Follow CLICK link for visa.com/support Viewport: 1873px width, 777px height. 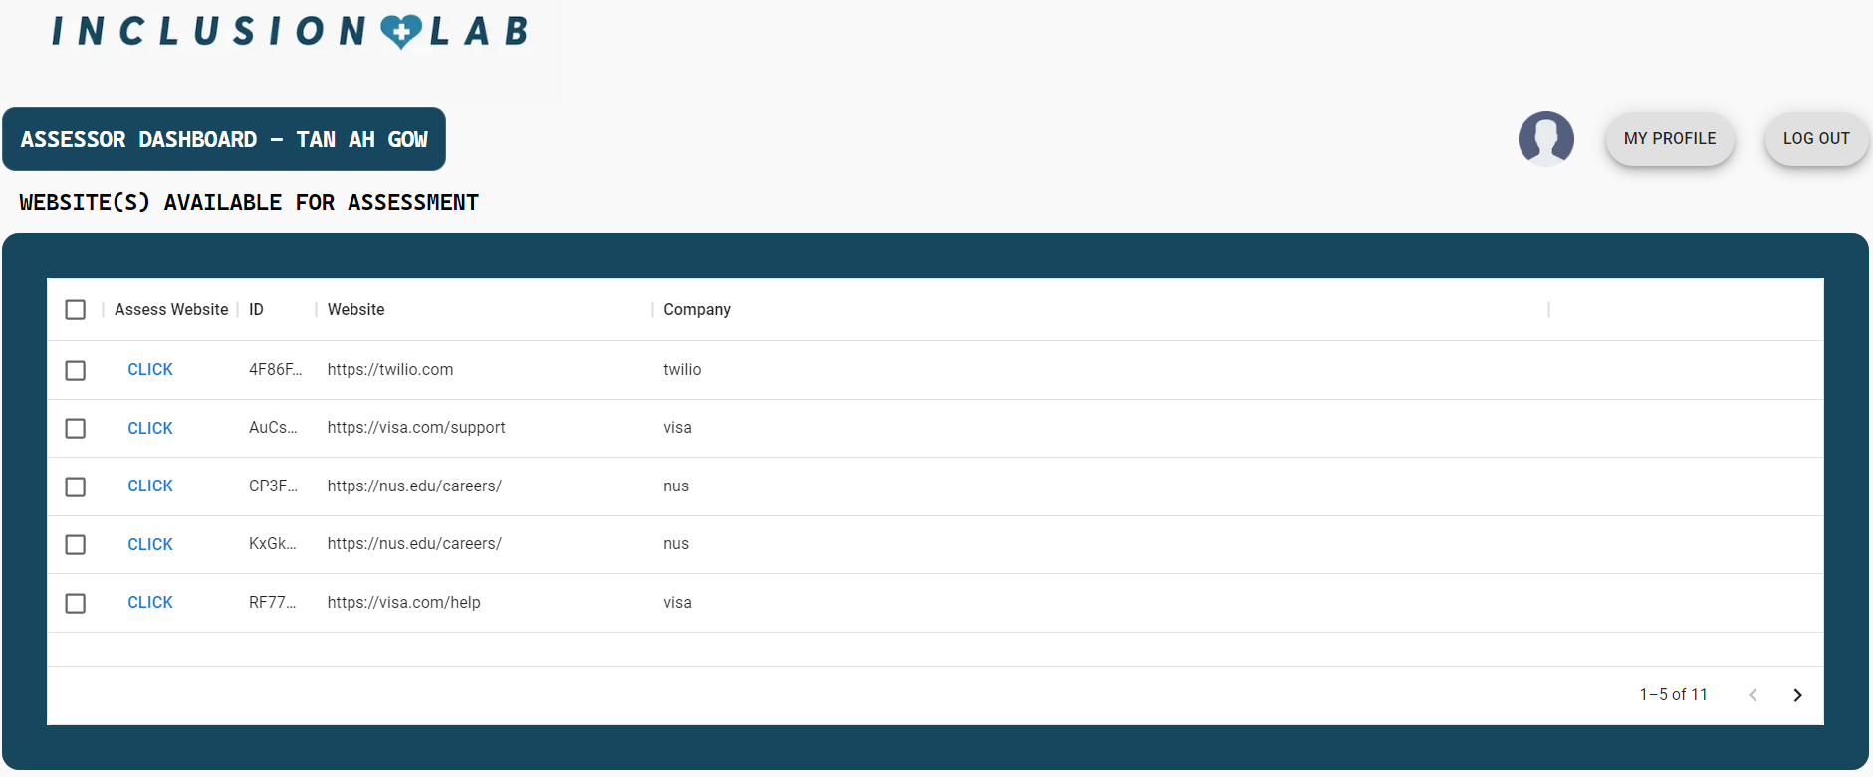point(150,428)
